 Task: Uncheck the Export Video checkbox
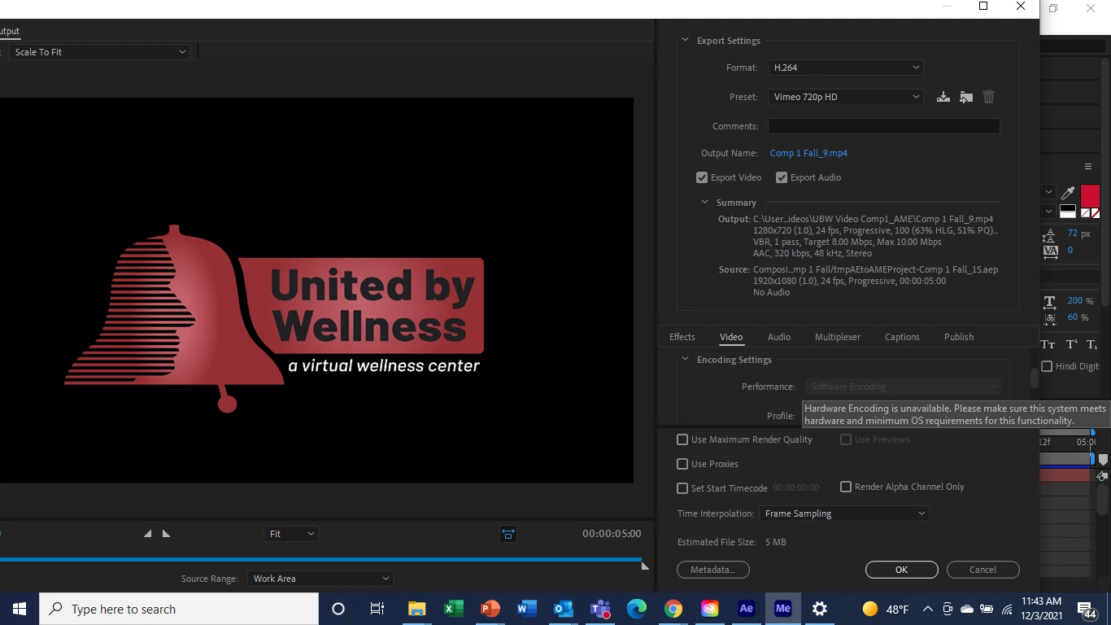tap(701, 177)
